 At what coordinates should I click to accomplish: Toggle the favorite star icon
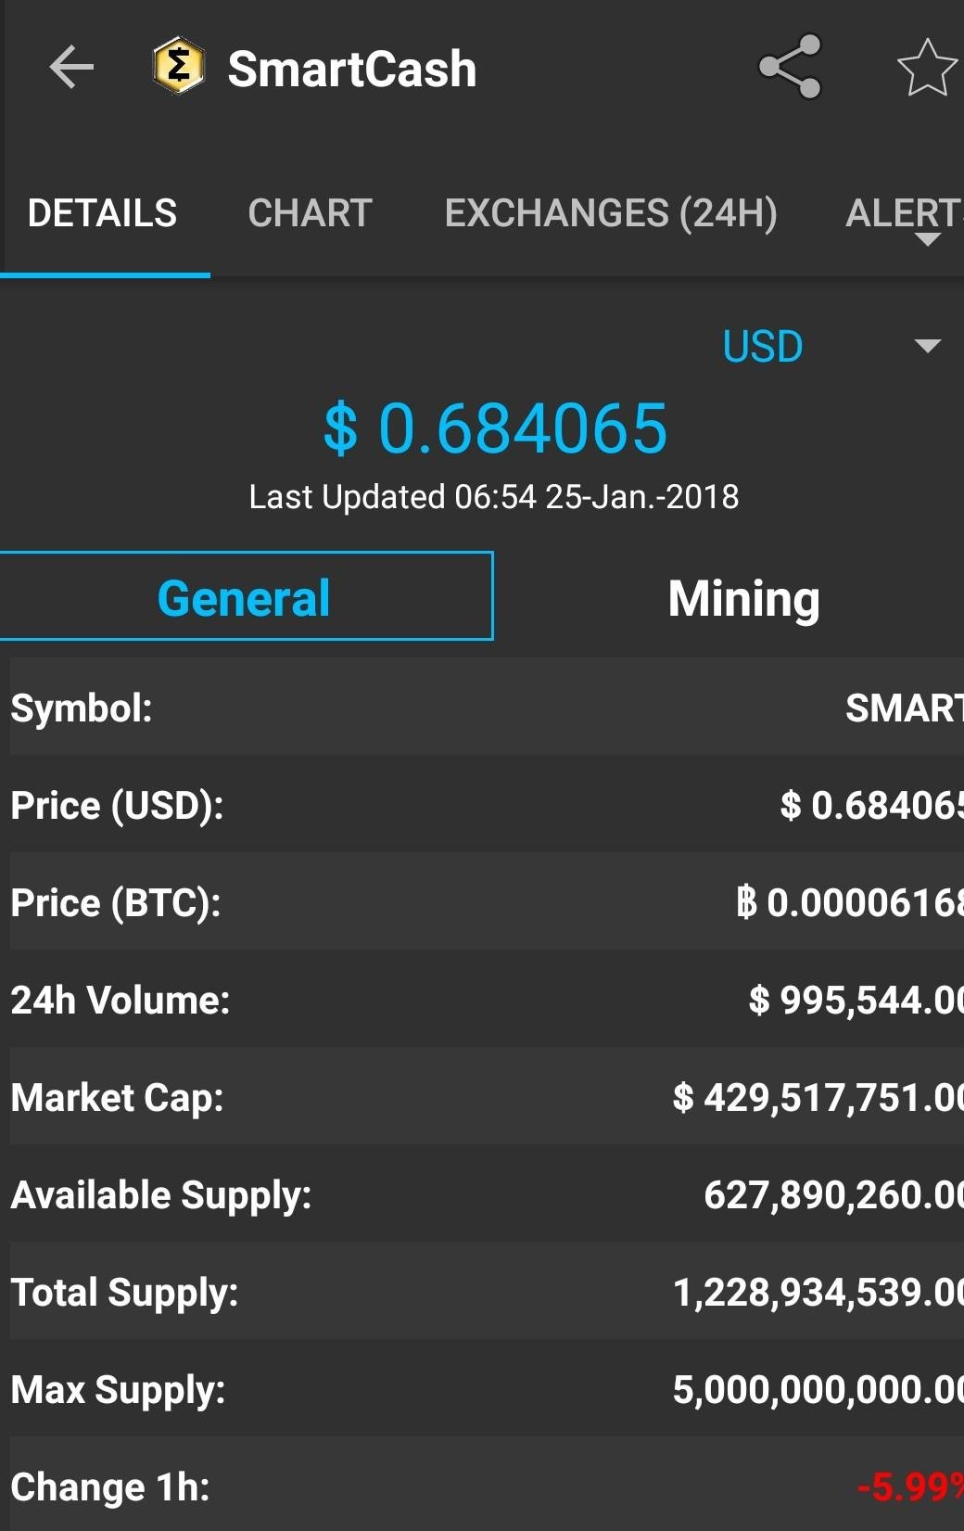(x=927, y=68)
